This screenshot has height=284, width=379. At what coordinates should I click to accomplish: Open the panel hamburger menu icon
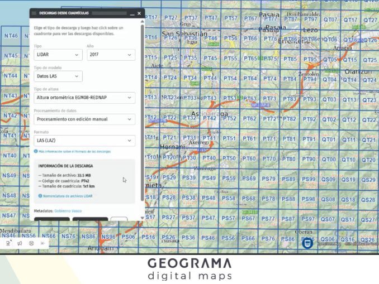pos(34,12)
